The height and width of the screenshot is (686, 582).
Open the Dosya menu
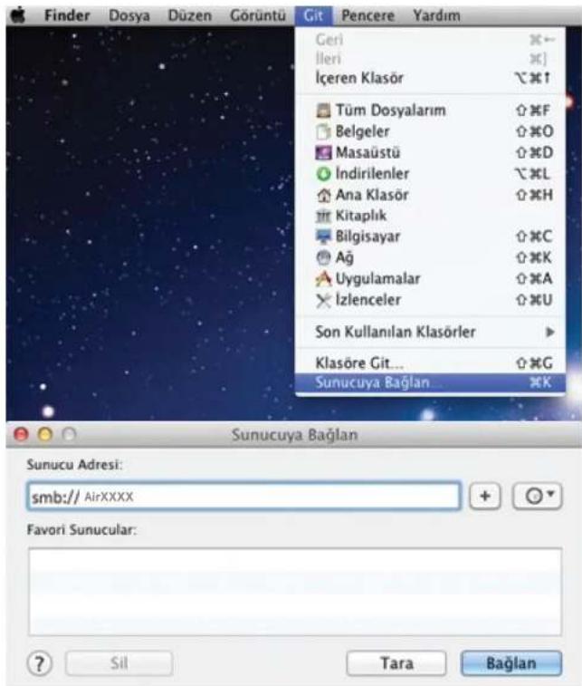pyautogui.click(x=129, y=15)
